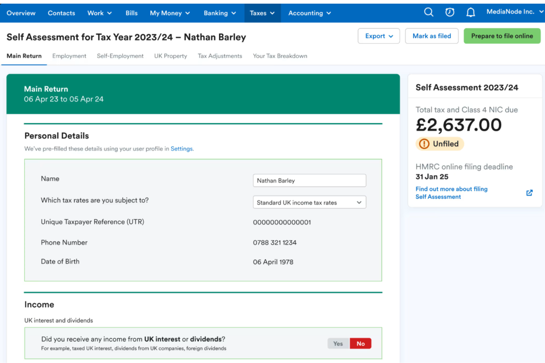Open the Settings link in Personal Details

click(182, 149)
